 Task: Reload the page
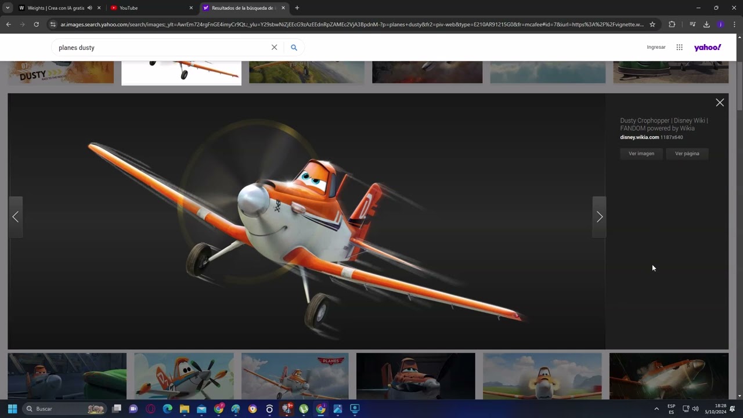[x=36, y=24]
